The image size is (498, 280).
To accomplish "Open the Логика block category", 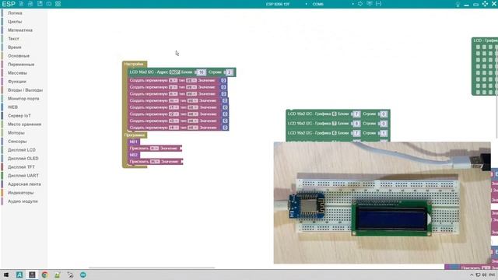I will [x=15, y=13].
